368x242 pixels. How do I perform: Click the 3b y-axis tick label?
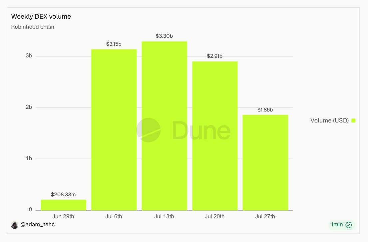coord(29,56)
